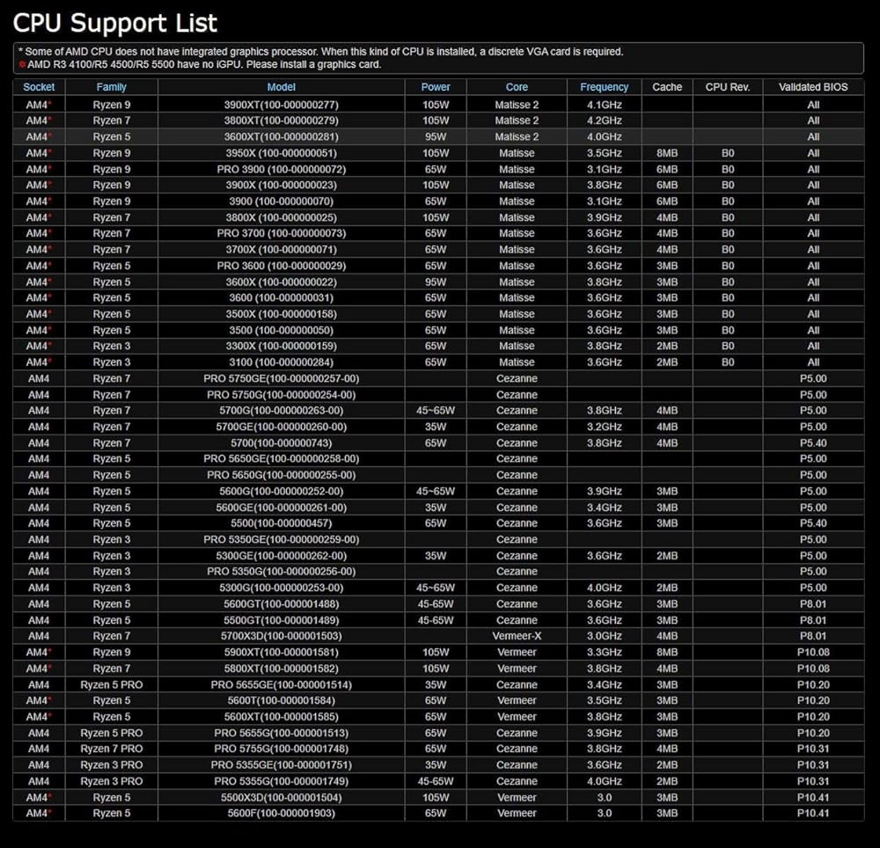Click the Validated BIOS column header
Viewport: 880px width, 848px height.
pyautogui.click(x=813, y=87)
